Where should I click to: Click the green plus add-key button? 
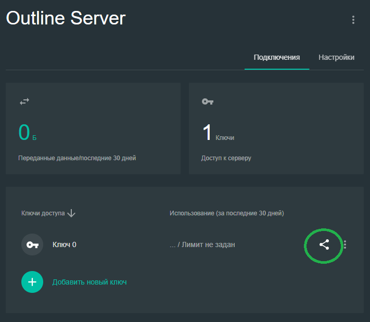tap(32, 282)
